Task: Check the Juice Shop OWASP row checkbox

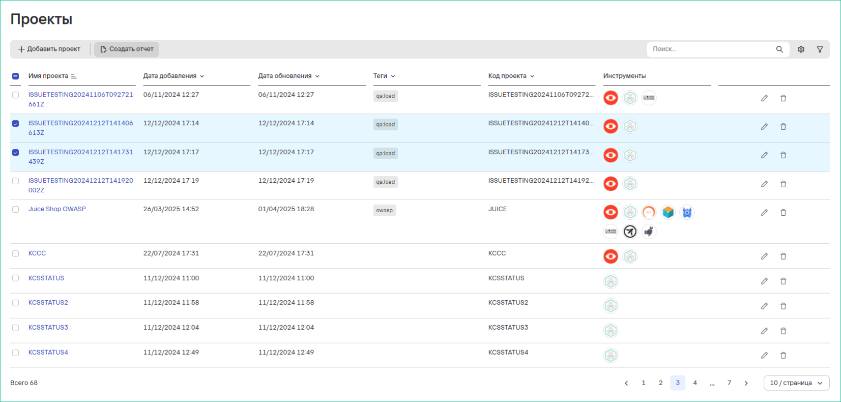Action: (16, 210)
